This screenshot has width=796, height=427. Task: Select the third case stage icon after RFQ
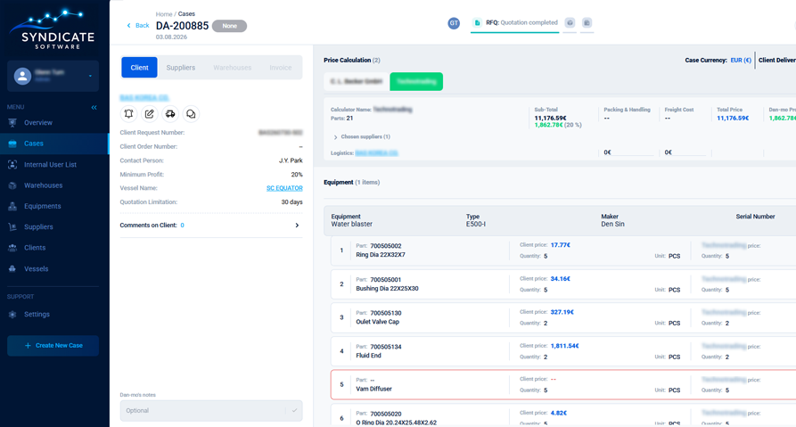587,23
